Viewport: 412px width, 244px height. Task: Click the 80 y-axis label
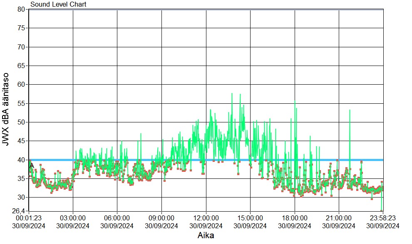[x=21, y=10]
